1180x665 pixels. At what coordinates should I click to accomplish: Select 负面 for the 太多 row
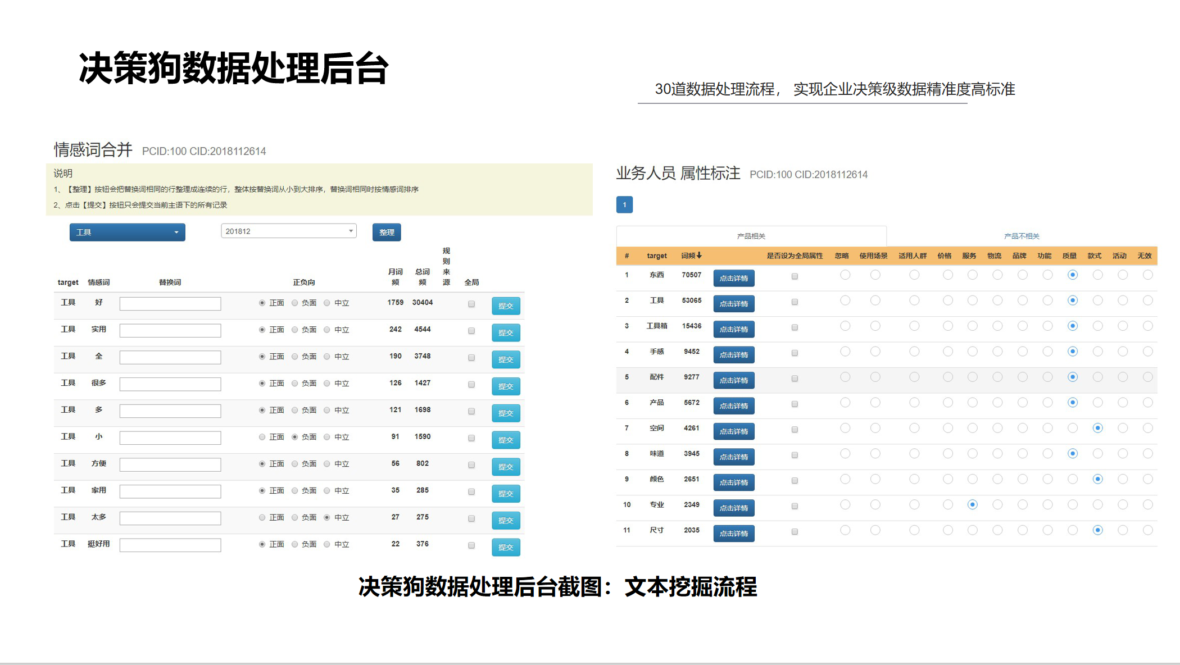(295, 517)
